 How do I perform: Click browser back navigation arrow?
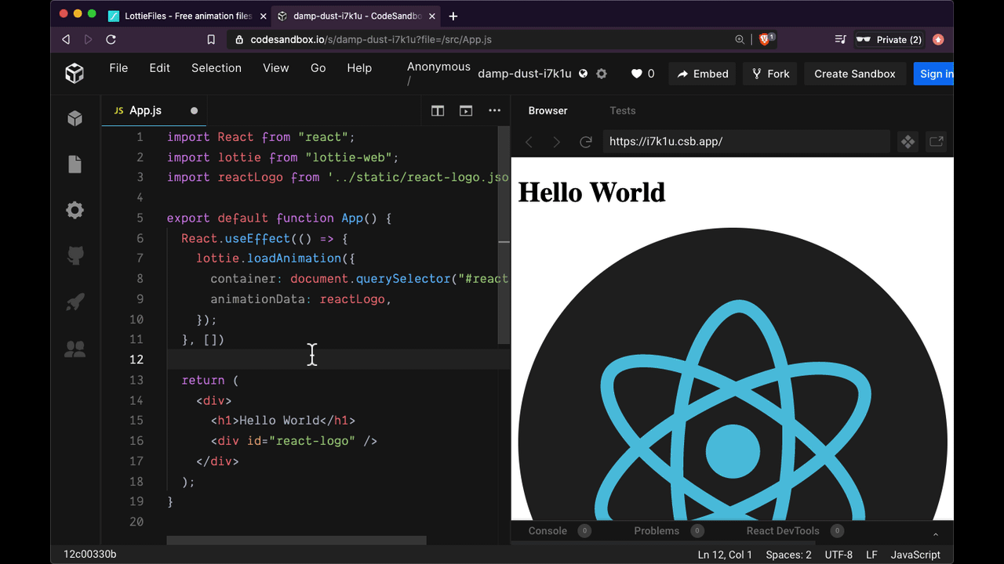tap(66, 39)
